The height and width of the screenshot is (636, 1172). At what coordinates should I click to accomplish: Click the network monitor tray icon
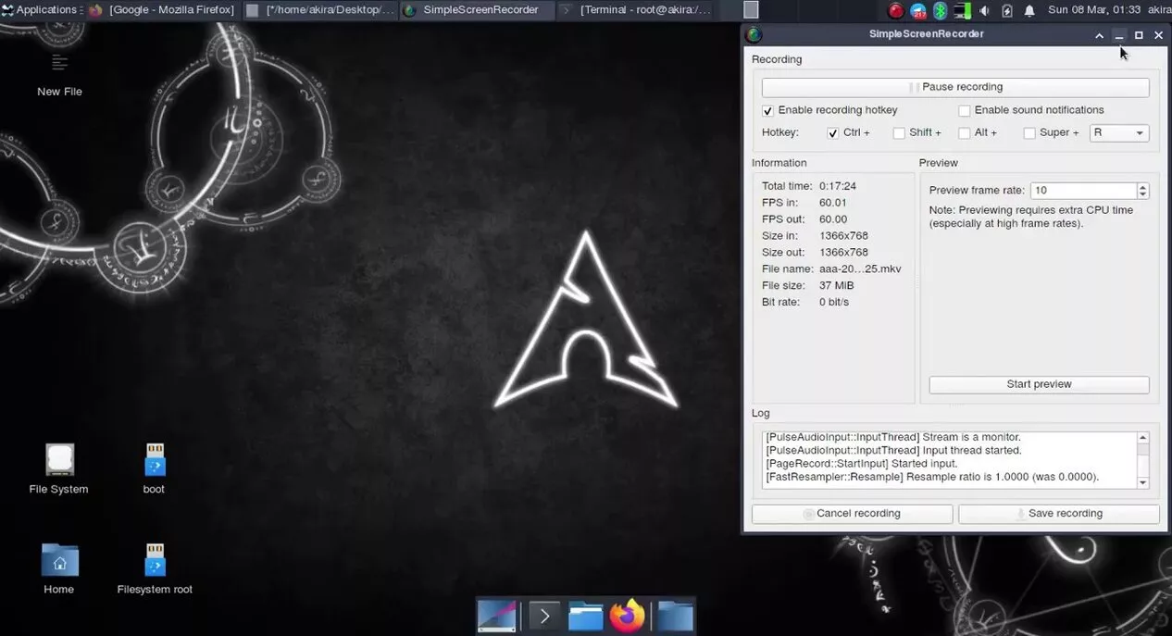click(x=961, y=10)
